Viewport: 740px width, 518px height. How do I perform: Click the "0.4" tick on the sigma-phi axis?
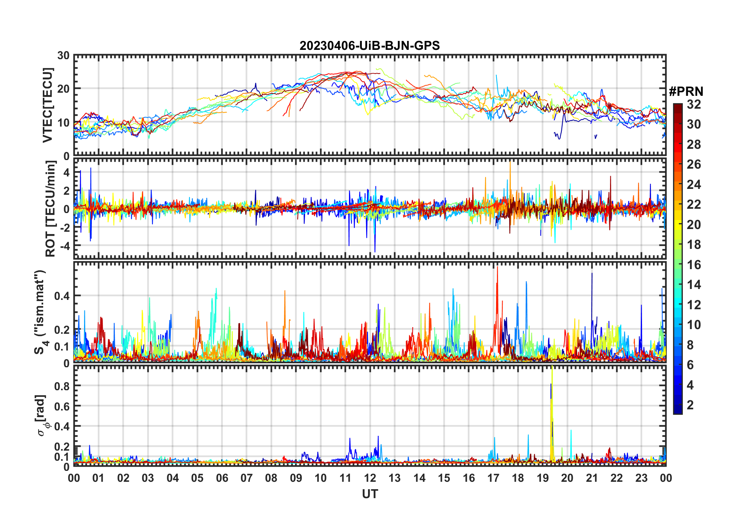point(62,426)
